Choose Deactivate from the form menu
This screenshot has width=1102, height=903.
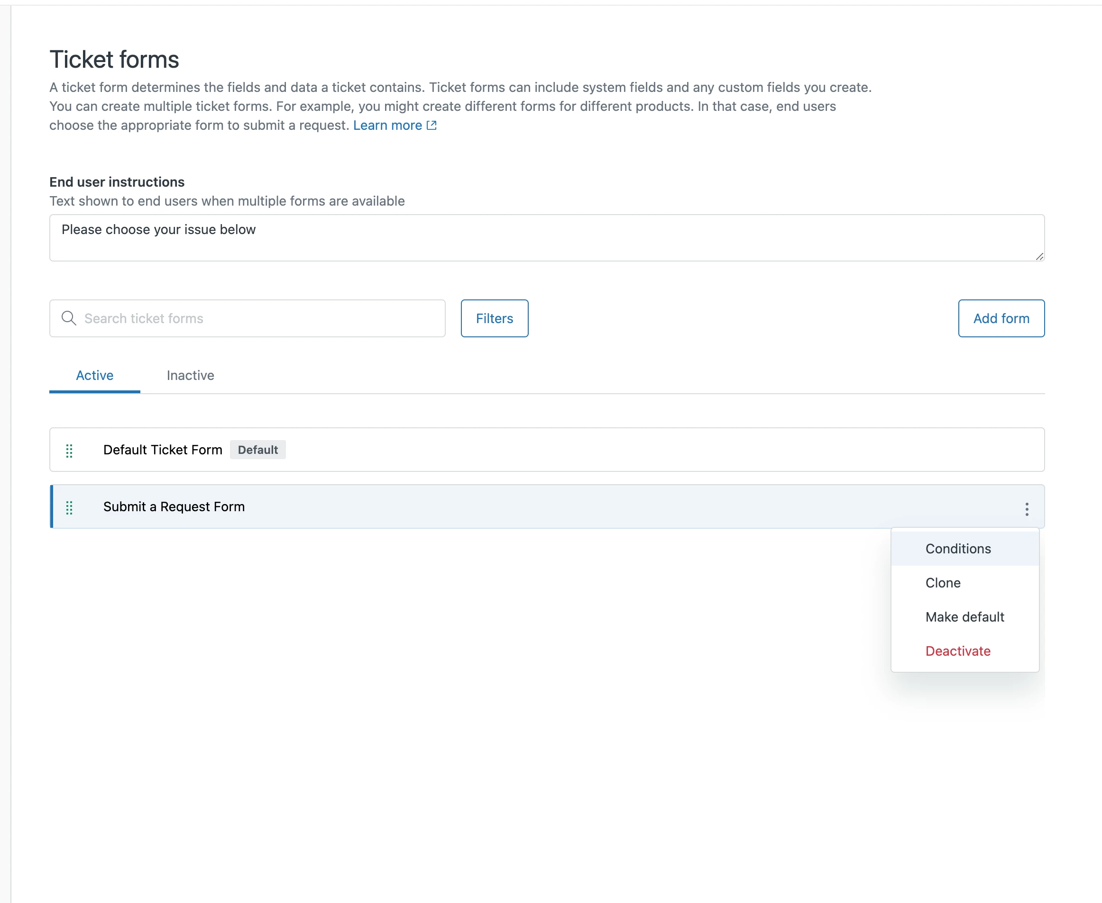click(x=957, y=651)
